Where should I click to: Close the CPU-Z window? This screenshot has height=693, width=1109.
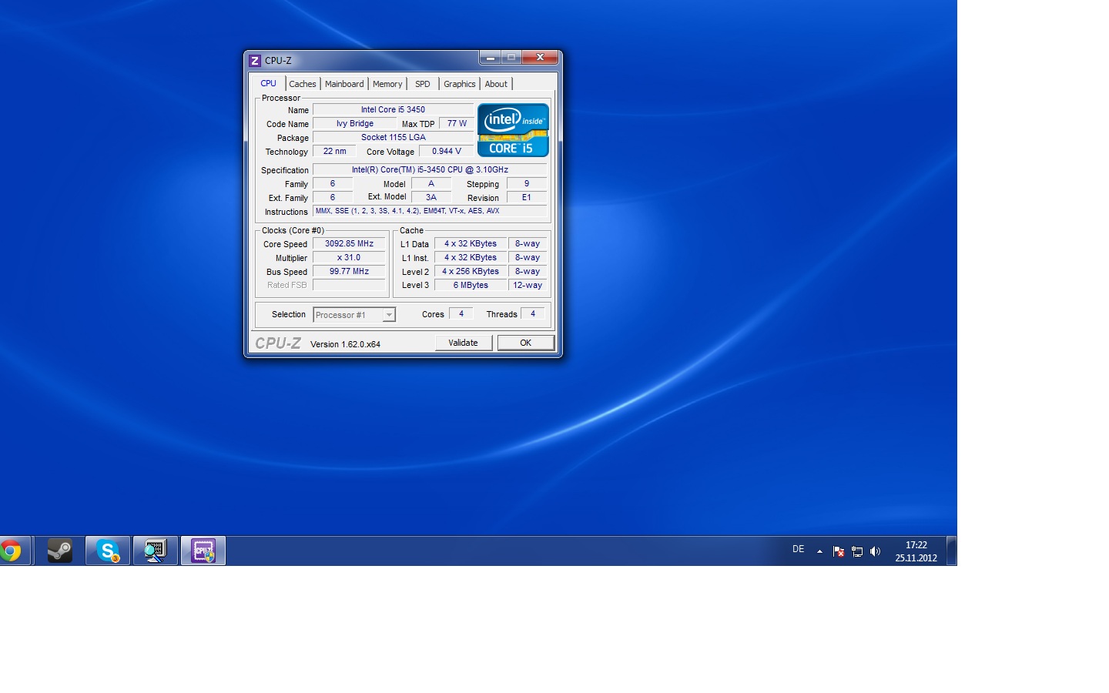[x=541, y=58]
